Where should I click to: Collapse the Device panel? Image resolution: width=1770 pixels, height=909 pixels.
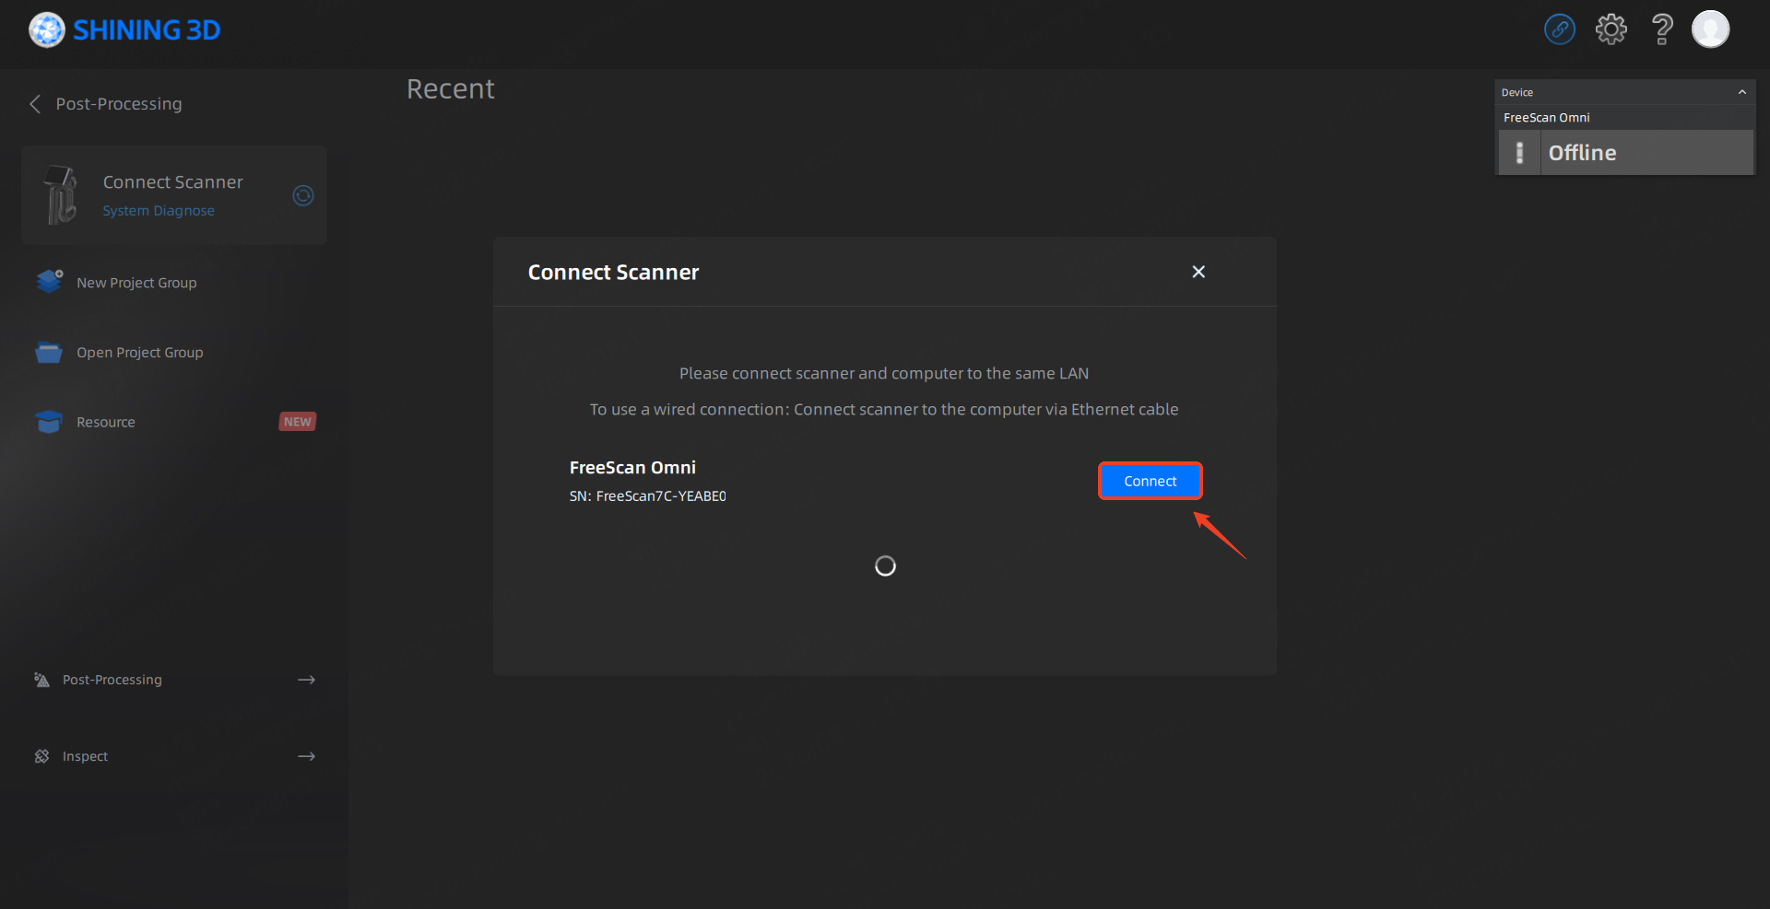click(x=1742, y=92)
